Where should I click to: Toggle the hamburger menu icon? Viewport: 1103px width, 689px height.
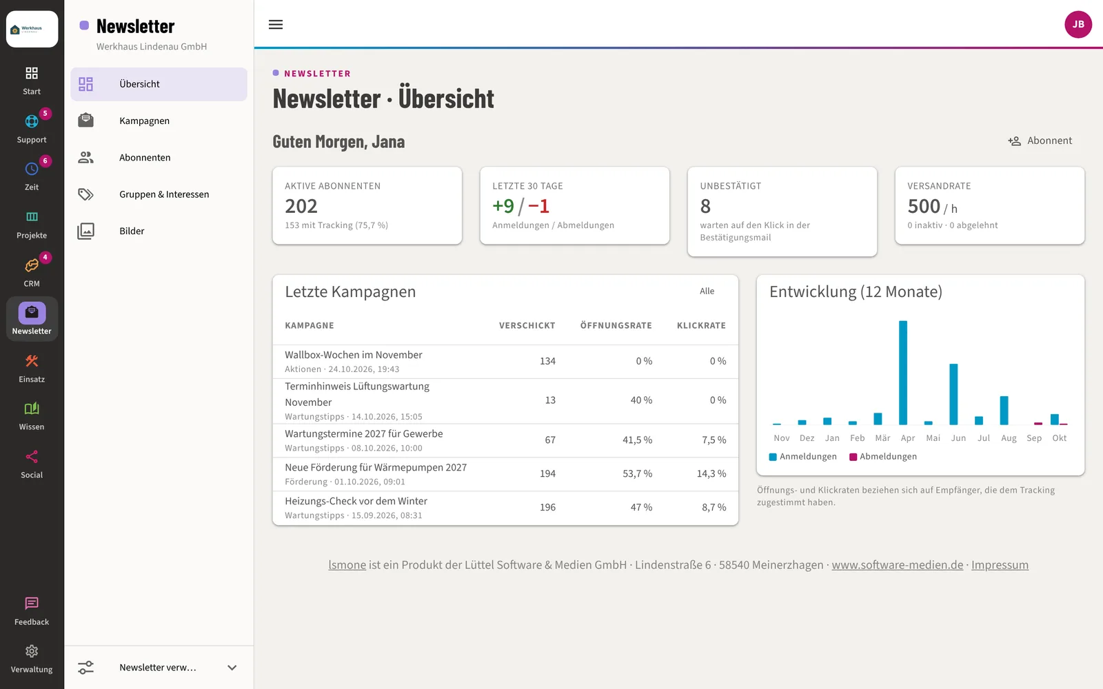[276, 25]
